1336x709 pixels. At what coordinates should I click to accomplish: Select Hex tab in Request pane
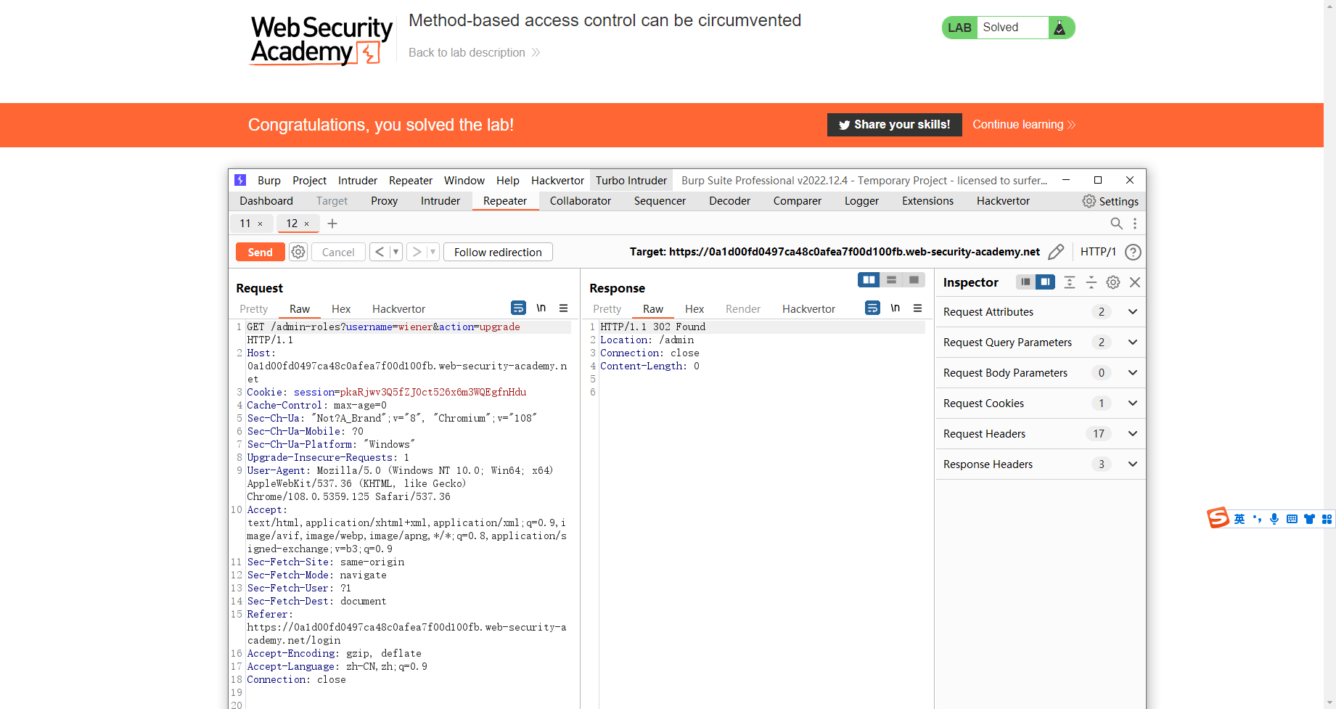click(341, 309)
